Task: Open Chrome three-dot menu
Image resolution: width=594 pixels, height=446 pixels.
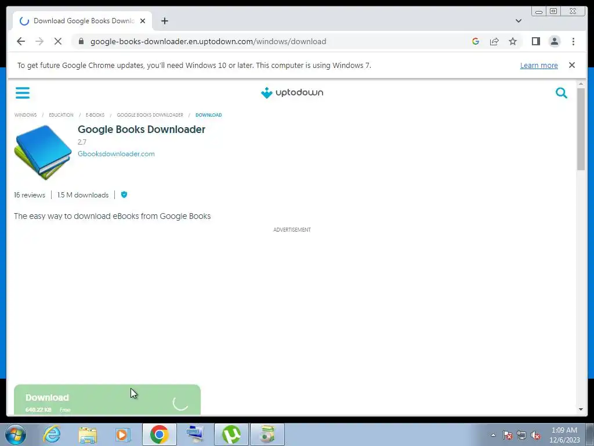Action: point(573,41)
